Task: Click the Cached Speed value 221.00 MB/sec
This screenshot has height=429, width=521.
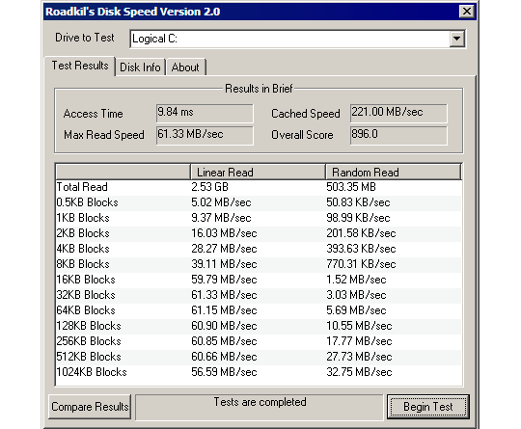Action: pyautogui.click(x=398, y=113)
